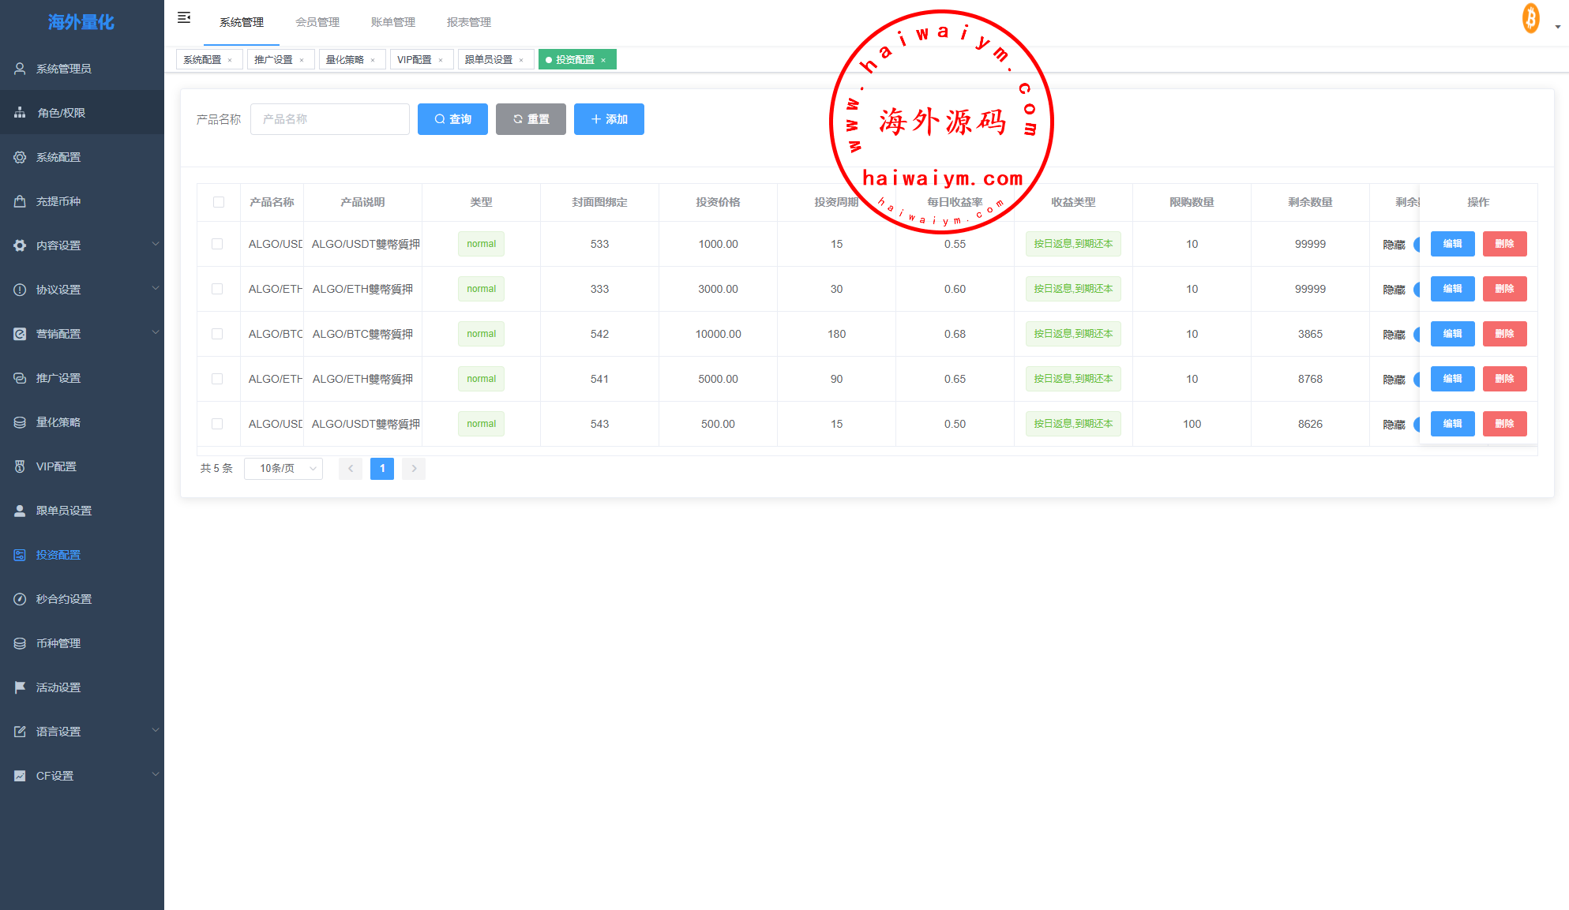The height and width of the screenshot is (910, 1569).
Task: Switch to the 会员管理 top menu
Action: 317,22
